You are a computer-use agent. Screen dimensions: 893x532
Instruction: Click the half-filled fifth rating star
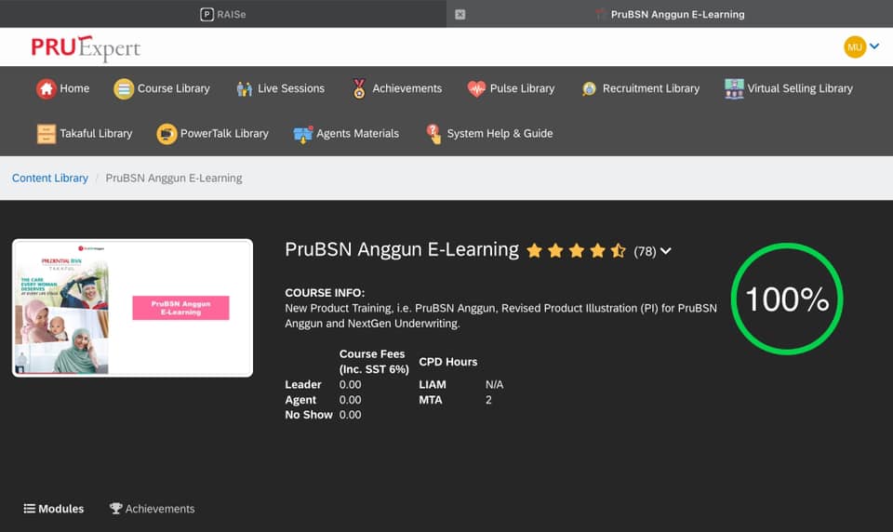[618, 250]
